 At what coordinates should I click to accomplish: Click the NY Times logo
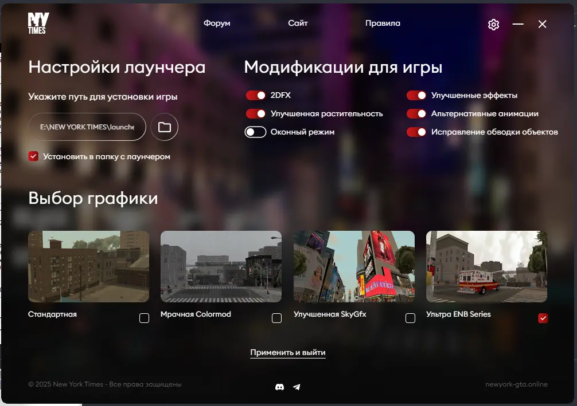pos(38,23)
